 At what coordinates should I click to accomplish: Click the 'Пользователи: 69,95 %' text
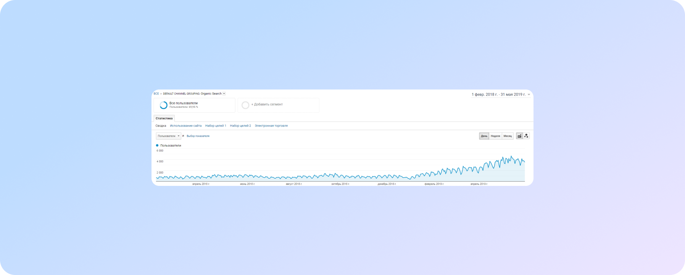(184, 107)
